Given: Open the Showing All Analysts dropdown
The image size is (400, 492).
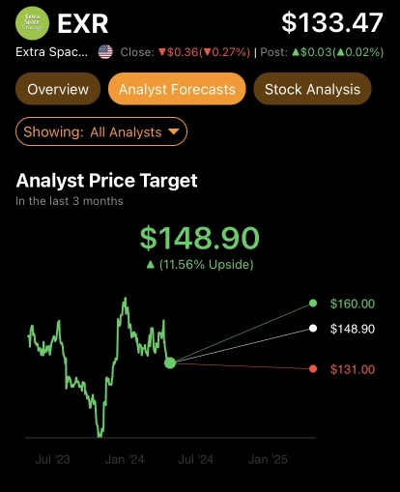Looking at the screenshot, I should tap(101, 131).
